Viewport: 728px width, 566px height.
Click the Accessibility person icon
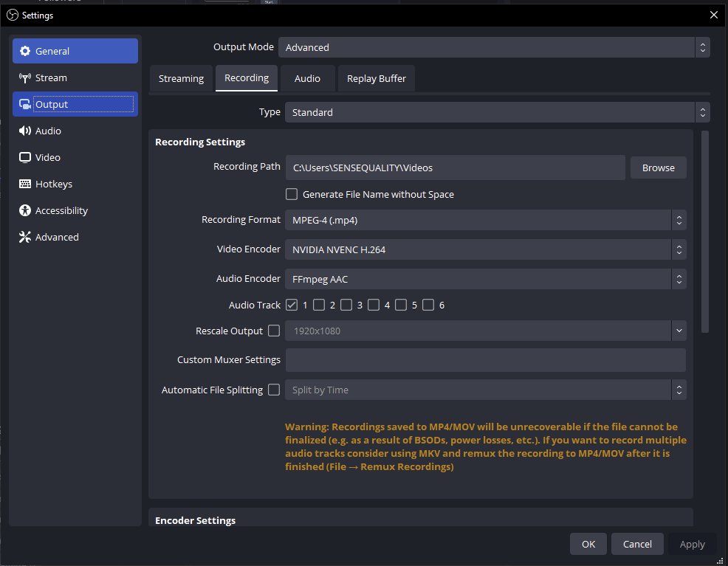point(25,210)
